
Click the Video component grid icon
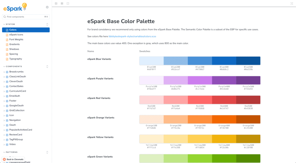point(7,145)
